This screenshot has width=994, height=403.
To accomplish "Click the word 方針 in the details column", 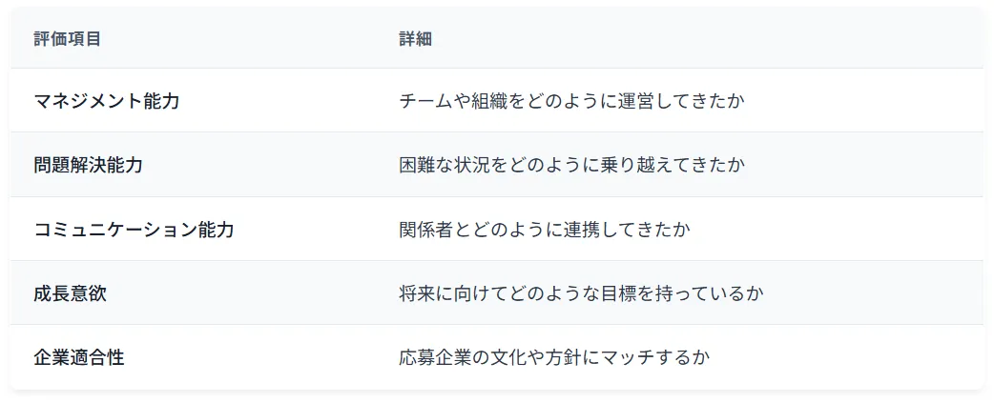I will tap(563, 358).
